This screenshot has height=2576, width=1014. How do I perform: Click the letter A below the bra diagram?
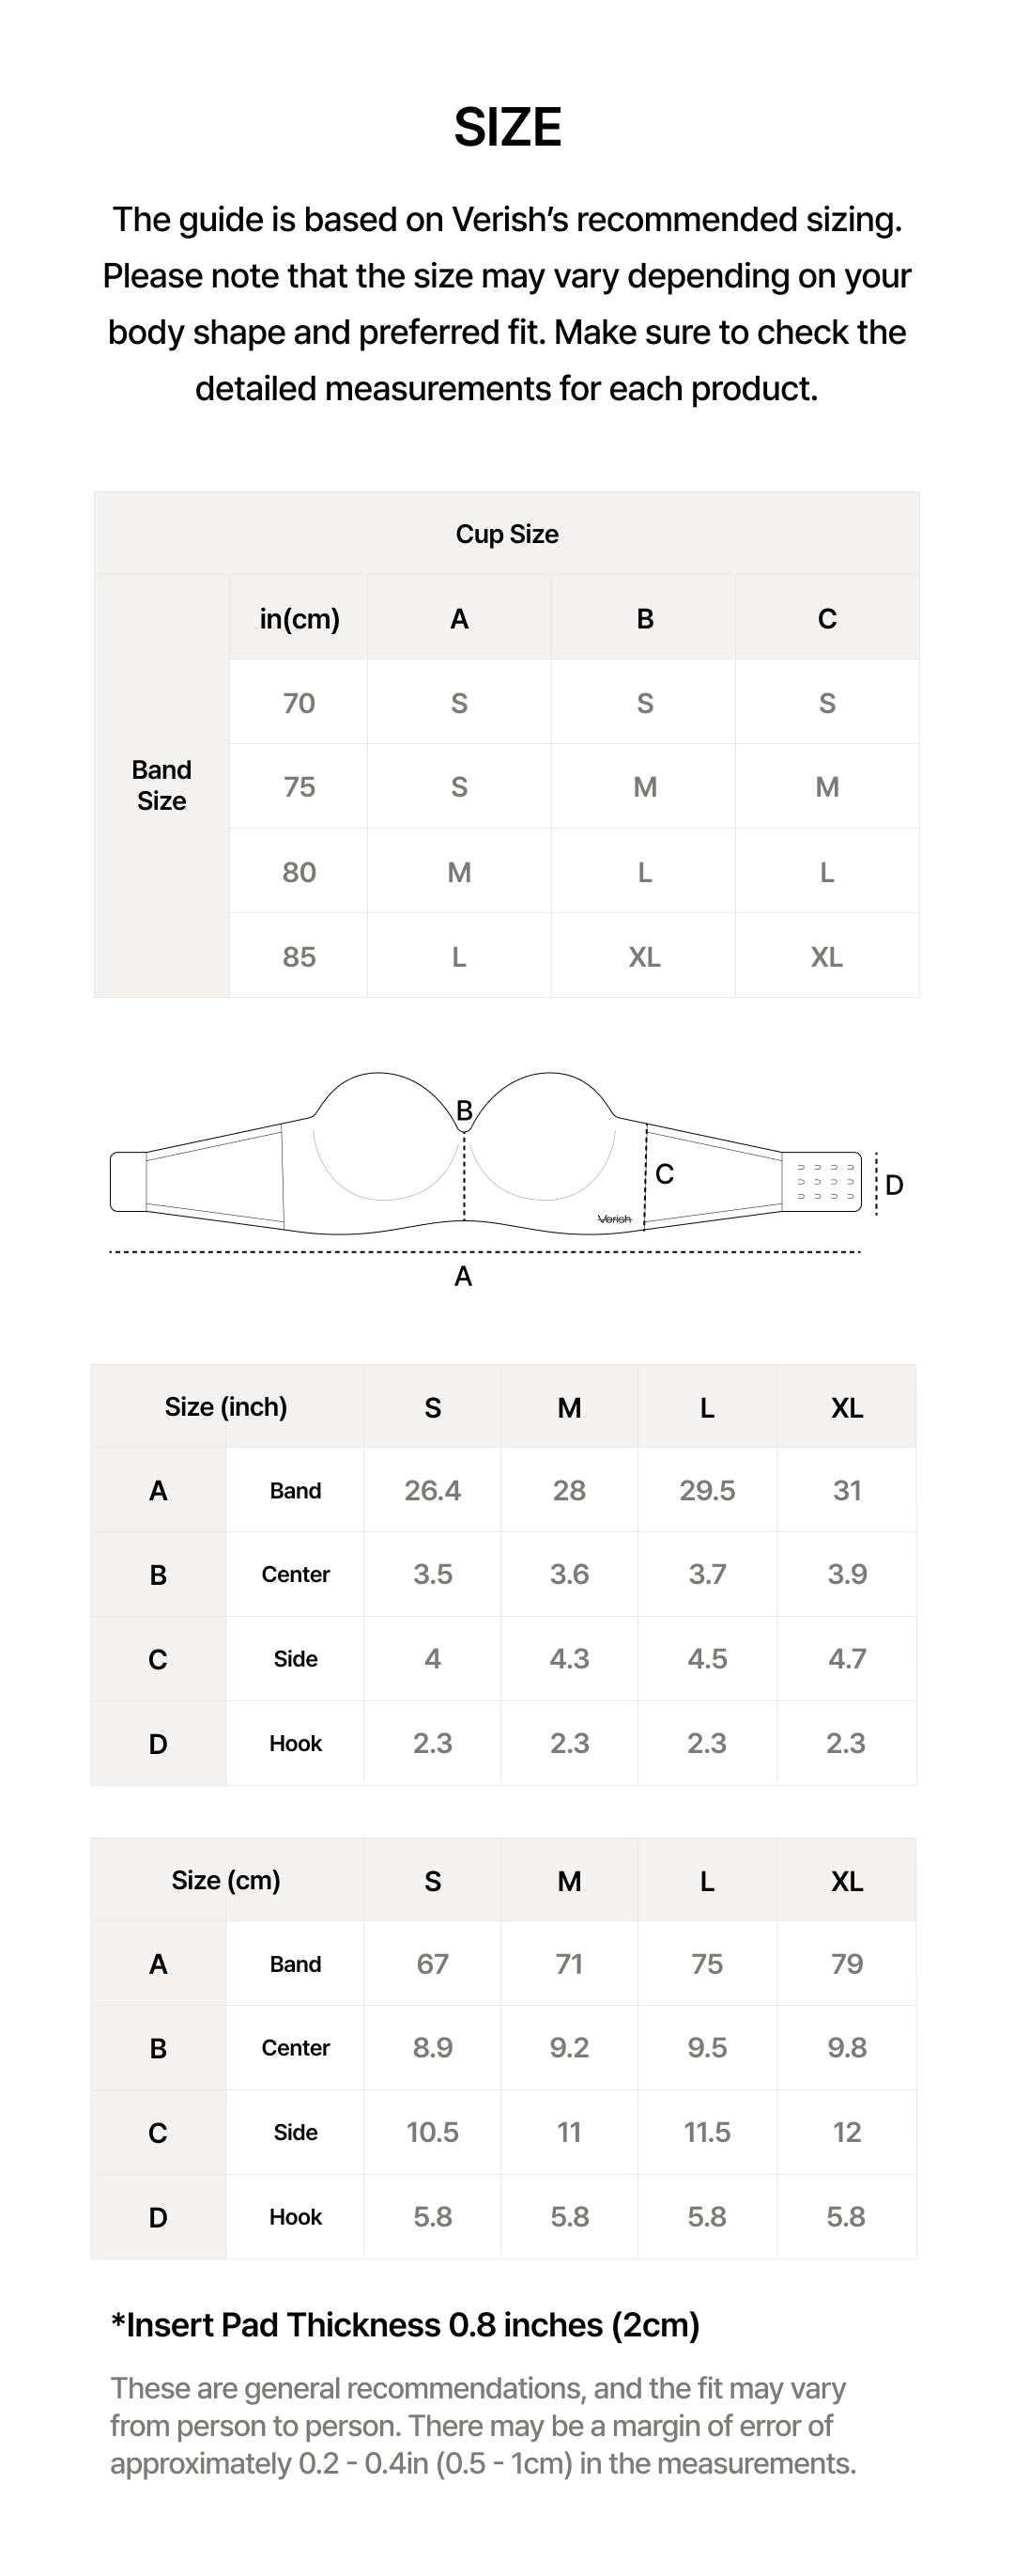tap(463, 1276)
